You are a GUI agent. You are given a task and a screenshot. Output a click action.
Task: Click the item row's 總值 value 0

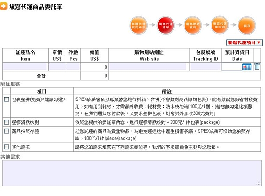[x=106, y=67]
